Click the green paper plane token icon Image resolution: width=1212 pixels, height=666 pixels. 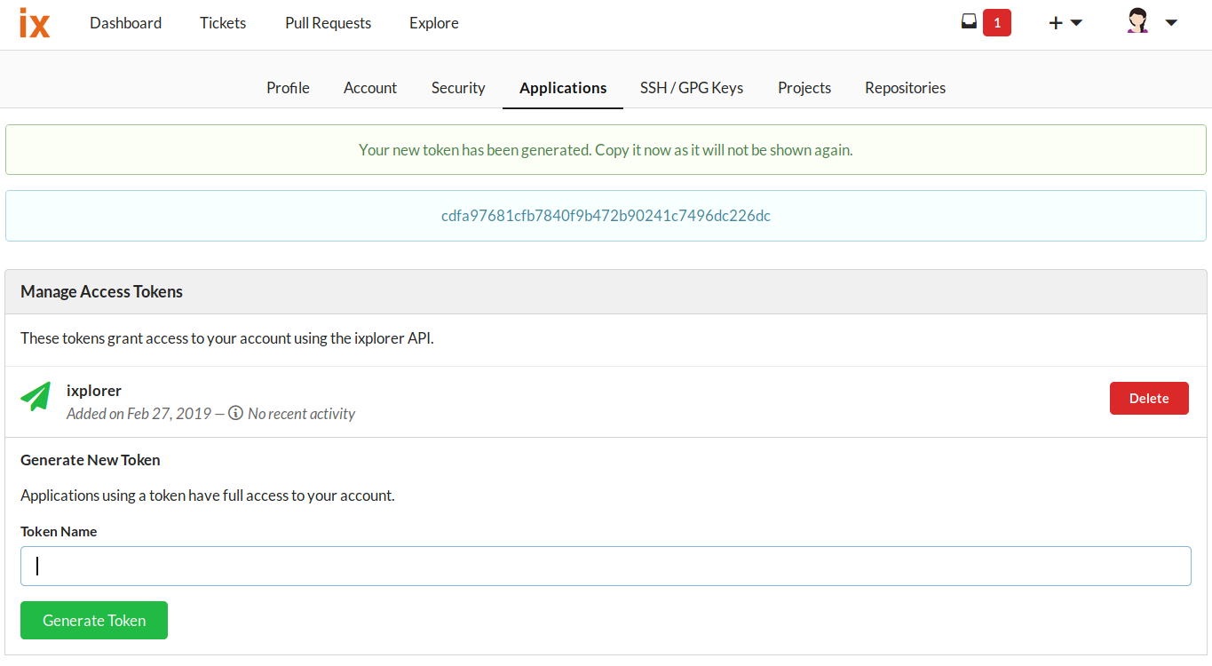(x=36, y=397)
